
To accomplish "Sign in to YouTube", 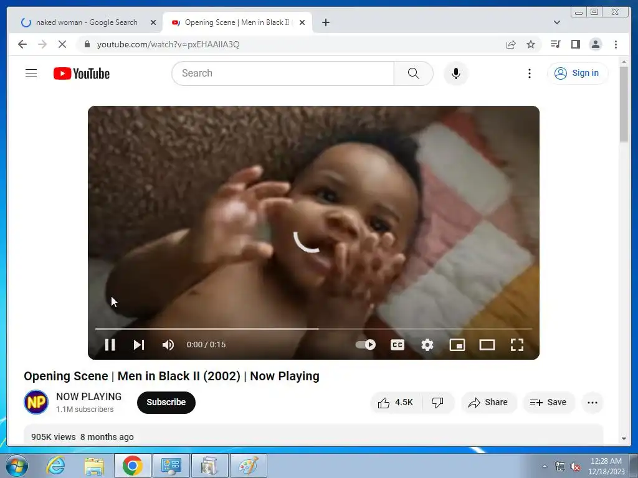I will 578,73.
